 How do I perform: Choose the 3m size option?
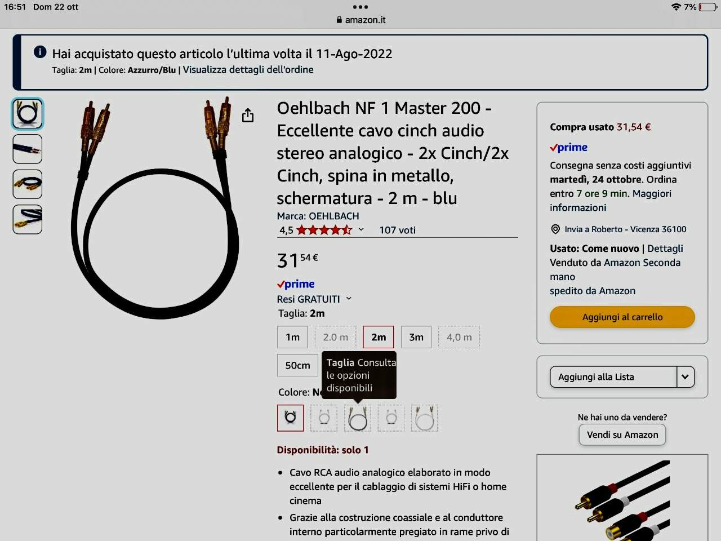pos(416,337)
